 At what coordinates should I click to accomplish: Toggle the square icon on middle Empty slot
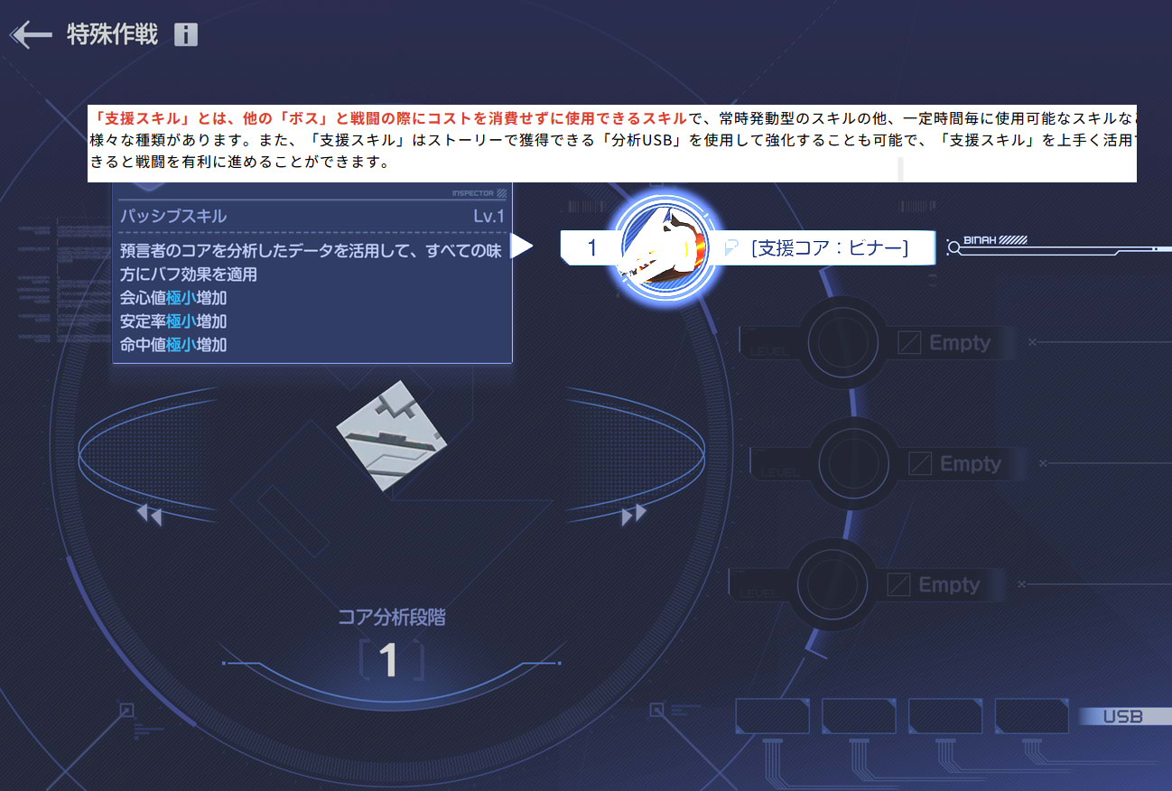pyautogui.click(x=920, y=464)
